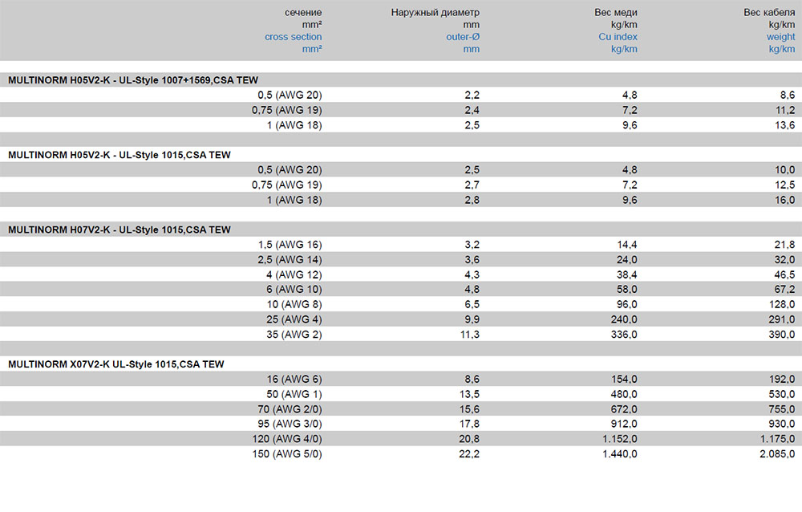Click the cable weight value '1.175,0'

[778, 439]
